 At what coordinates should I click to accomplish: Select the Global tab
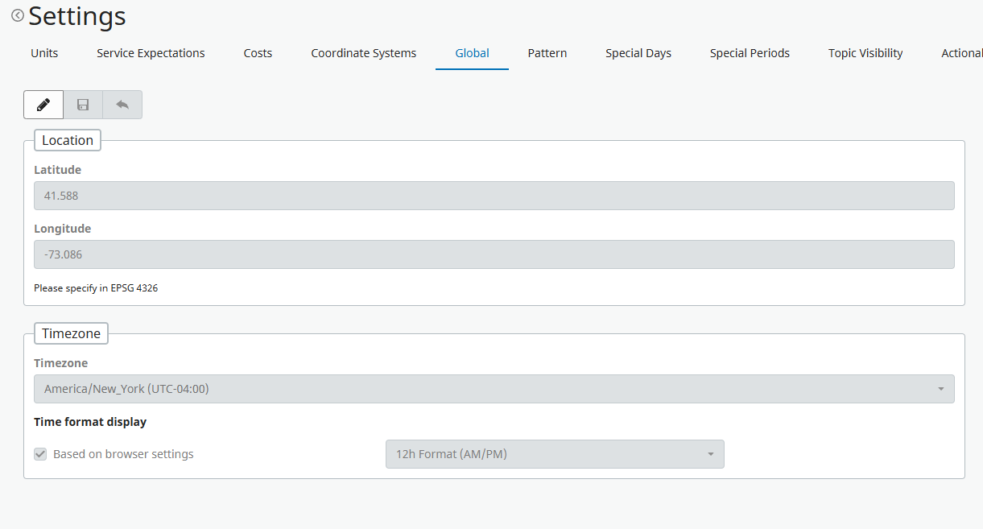pos(472,53)
